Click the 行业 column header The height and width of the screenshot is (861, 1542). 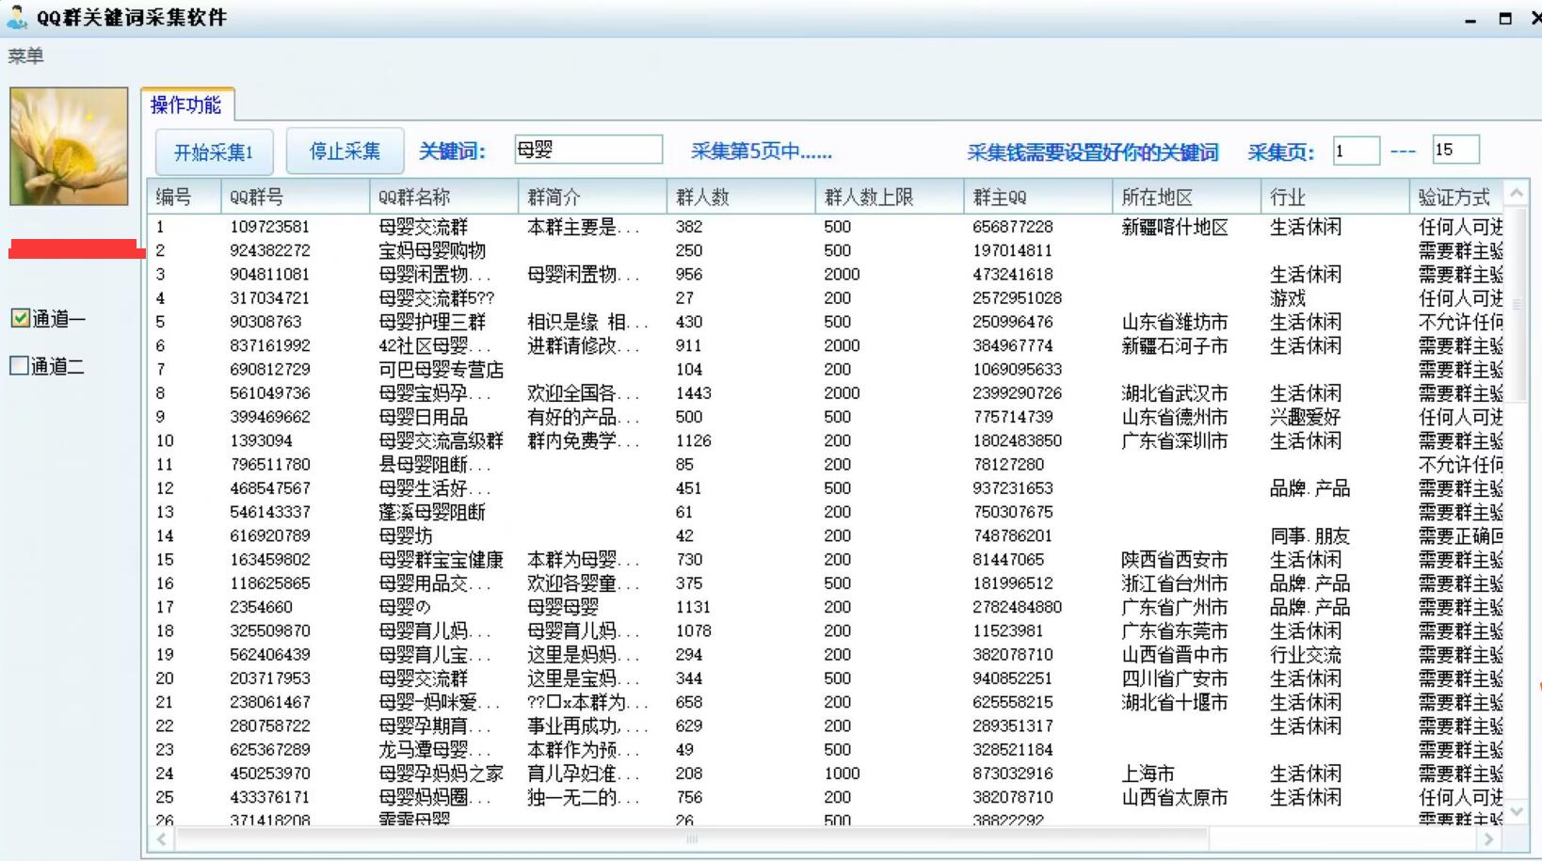click(x=1336, y=197)
